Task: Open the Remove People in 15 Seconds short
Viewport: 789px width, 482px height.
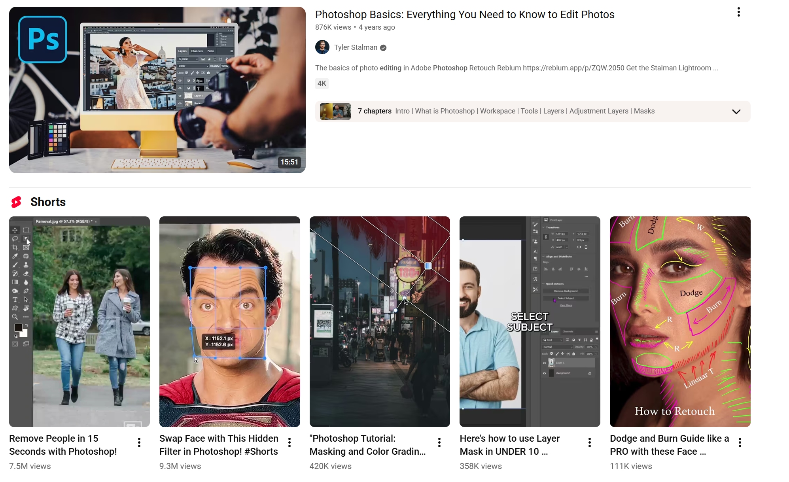Action: (79, 321)
